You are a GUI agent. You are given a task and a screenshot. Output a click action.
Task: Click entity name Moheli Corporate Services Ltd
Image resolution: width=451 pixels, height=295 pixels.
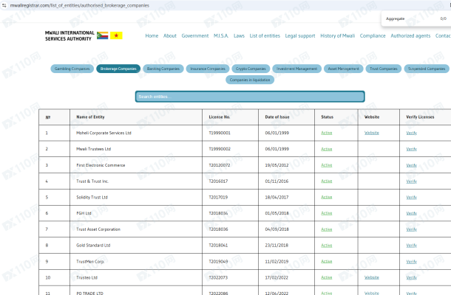pyautogui.click(x=104, y=133)
